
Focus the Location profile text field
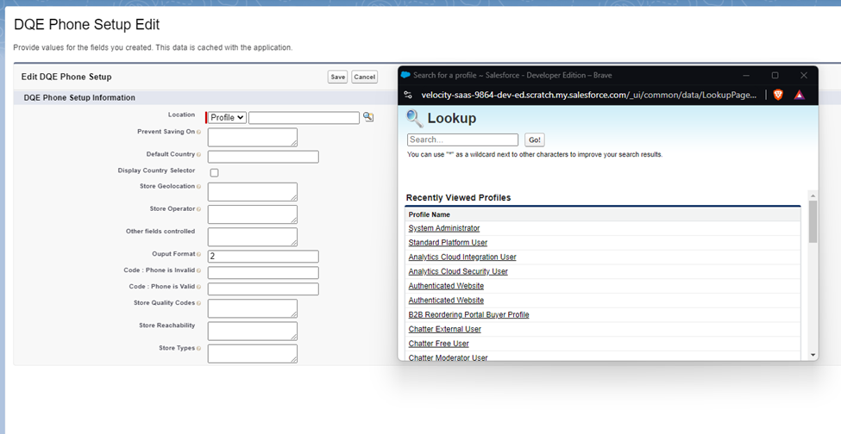(304, 118)
